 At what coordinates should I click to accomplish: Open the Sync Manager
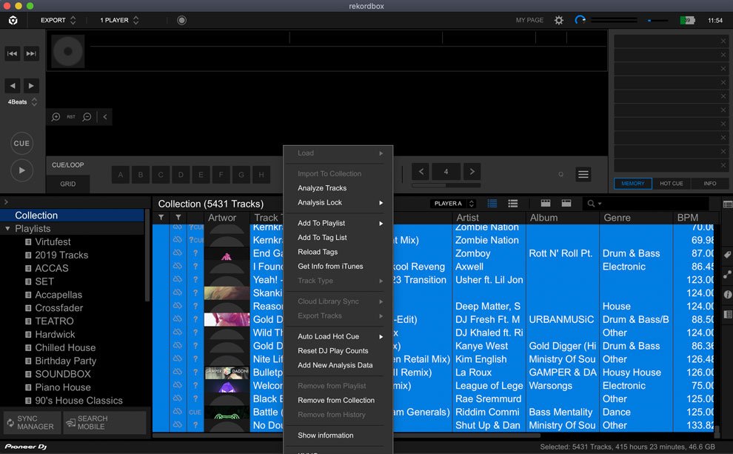tap(31, 422)
